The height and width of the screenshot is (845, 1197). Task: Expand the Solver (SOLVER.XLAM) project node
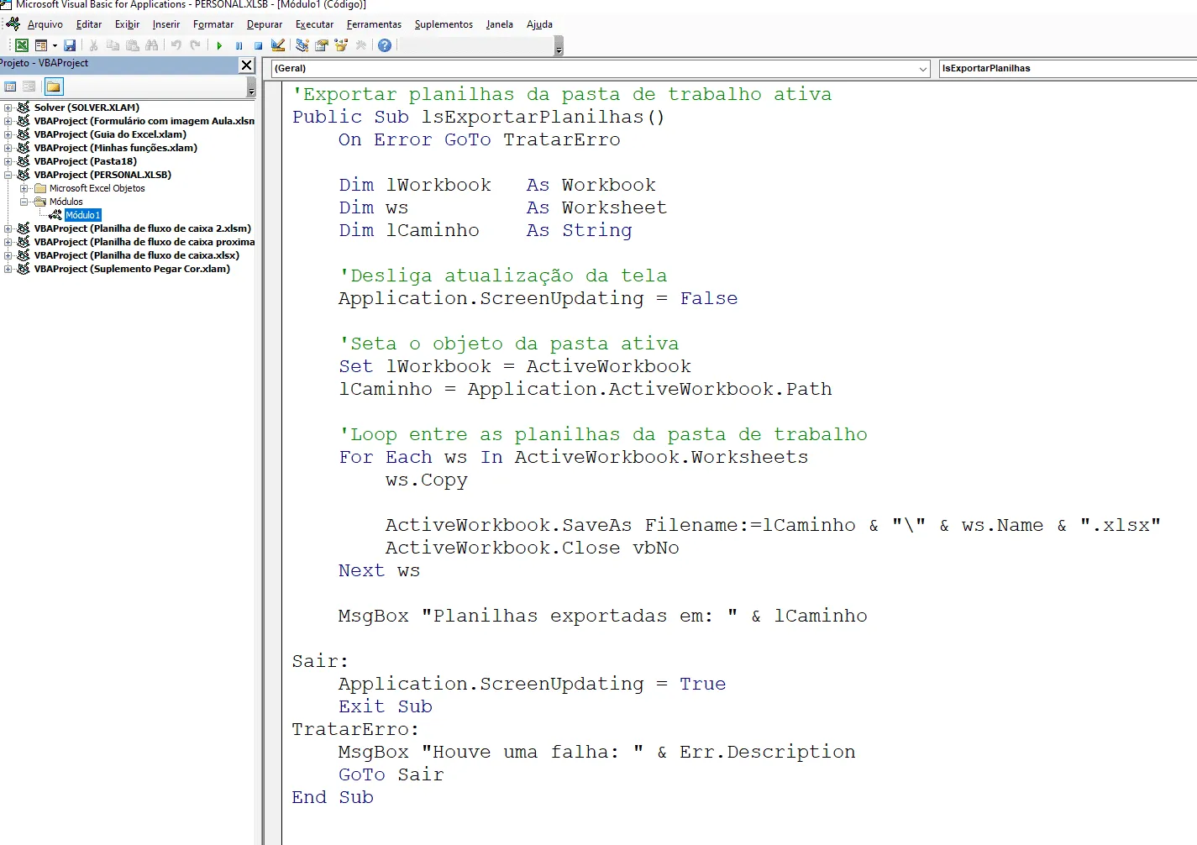pos(8,108)
